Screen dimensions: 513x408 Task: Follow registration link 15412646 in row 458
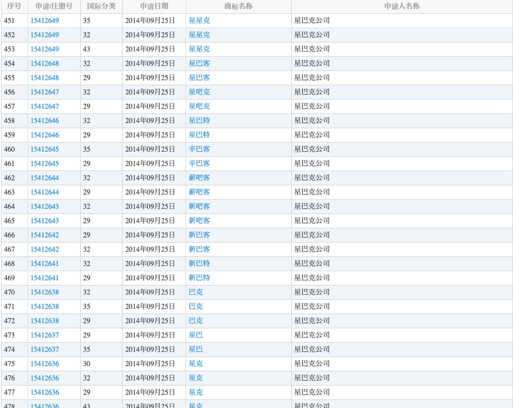44,121
